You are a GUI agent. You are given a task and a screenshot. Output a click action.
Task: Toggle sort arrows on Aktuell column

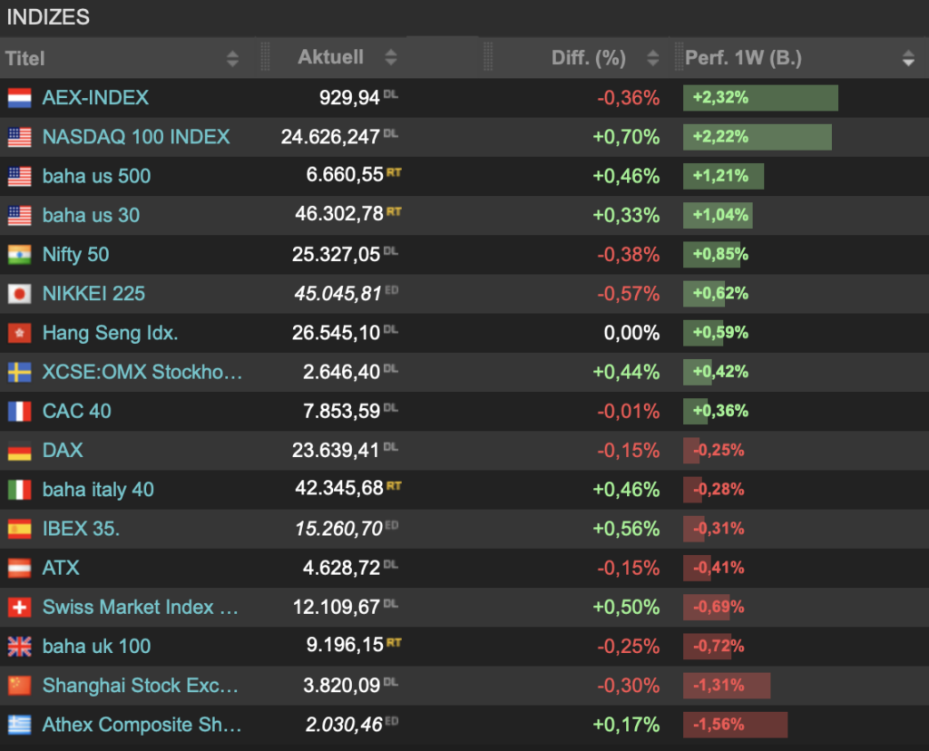391,58
